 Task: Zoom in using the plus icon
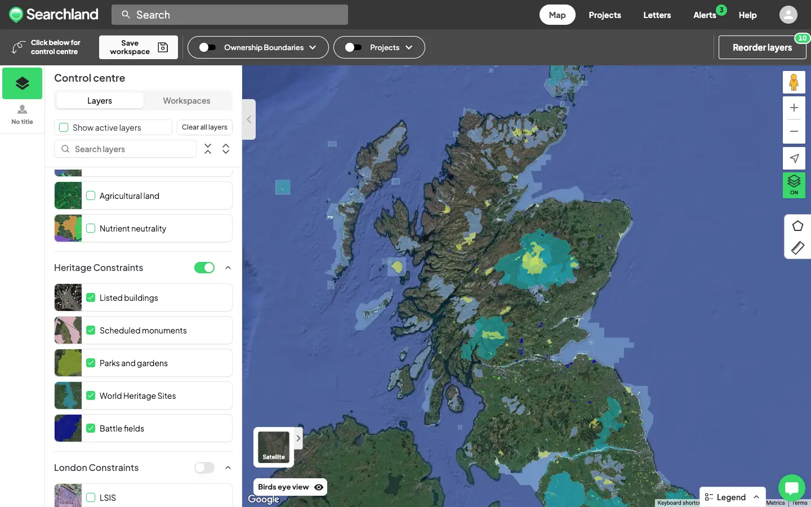point(794,108)
